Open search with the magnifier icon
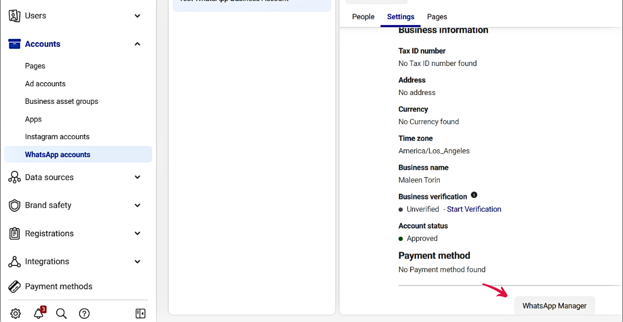Screen dimensions: 623x322 click(61, 313)
